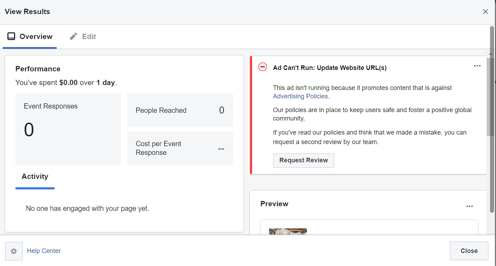Click the gear settings icon near Help Center
496x266 pixels.
14,251
